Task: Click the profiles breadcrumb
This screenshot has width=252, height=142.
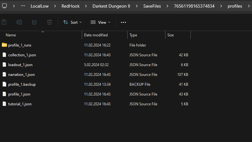Action: point(235,6)
